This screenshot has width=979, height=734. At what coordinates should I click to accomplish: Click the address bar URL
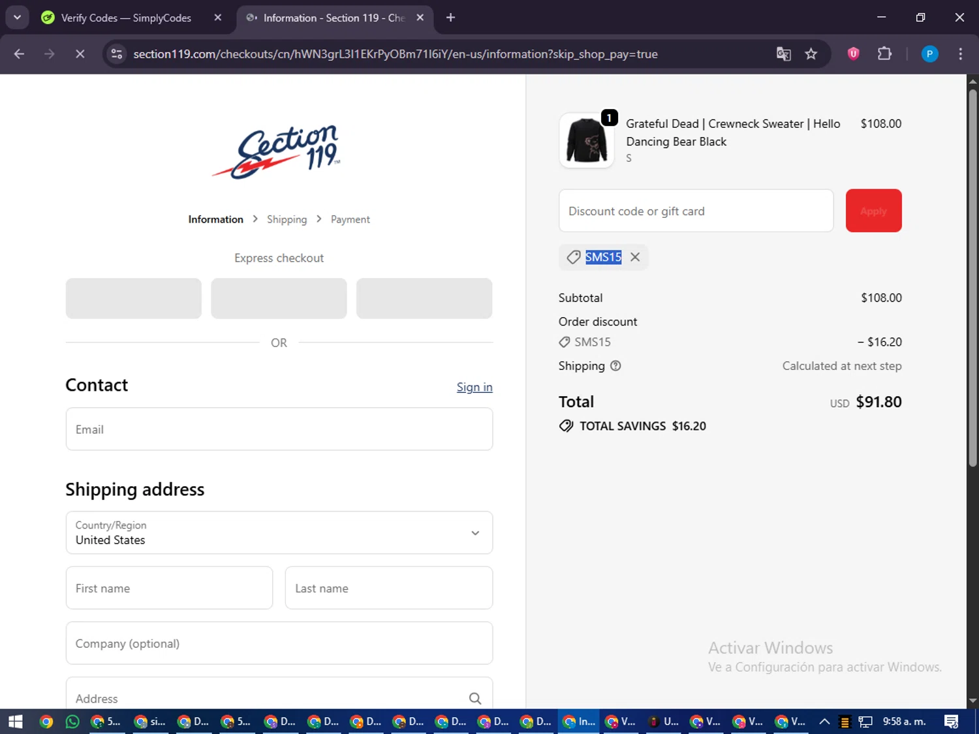pyautogui.click(x=396, y=54)
